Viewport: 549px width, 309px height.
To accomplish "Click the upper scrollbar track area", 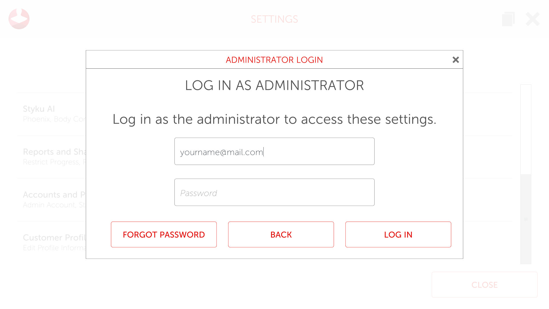I will click(x=526, y=129).
